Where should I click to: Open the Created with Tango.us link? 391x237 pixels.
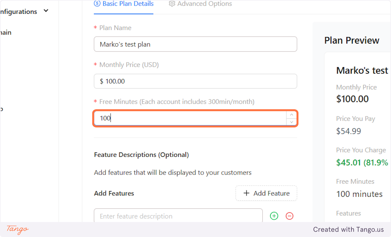pos(348,229)
